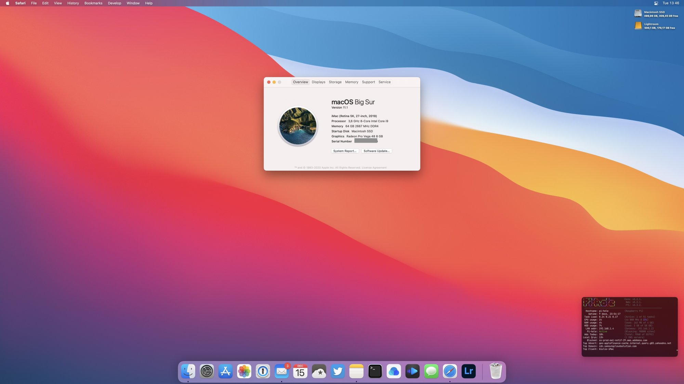
Task: Open the Apple menu
Action: pos(8,3)
